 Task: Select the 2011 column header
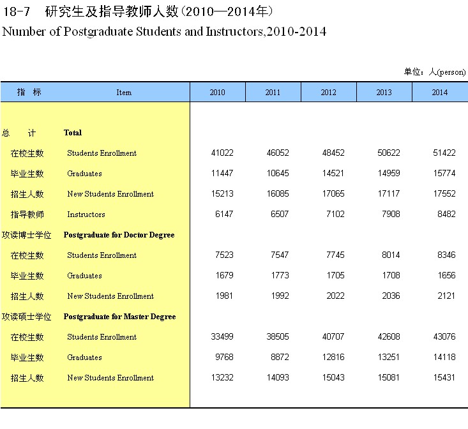(273, 93)
